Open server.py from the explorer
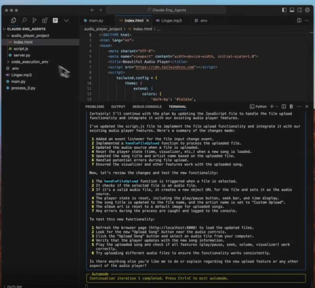 coord(22,55)
